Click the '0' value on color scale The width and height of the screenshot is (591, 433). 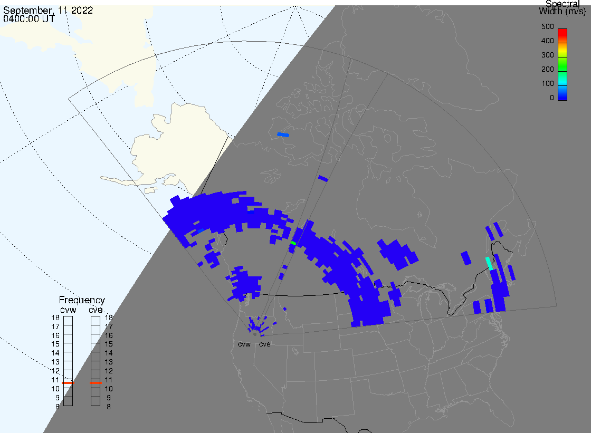pyautogui.click(x=552, y=98)
